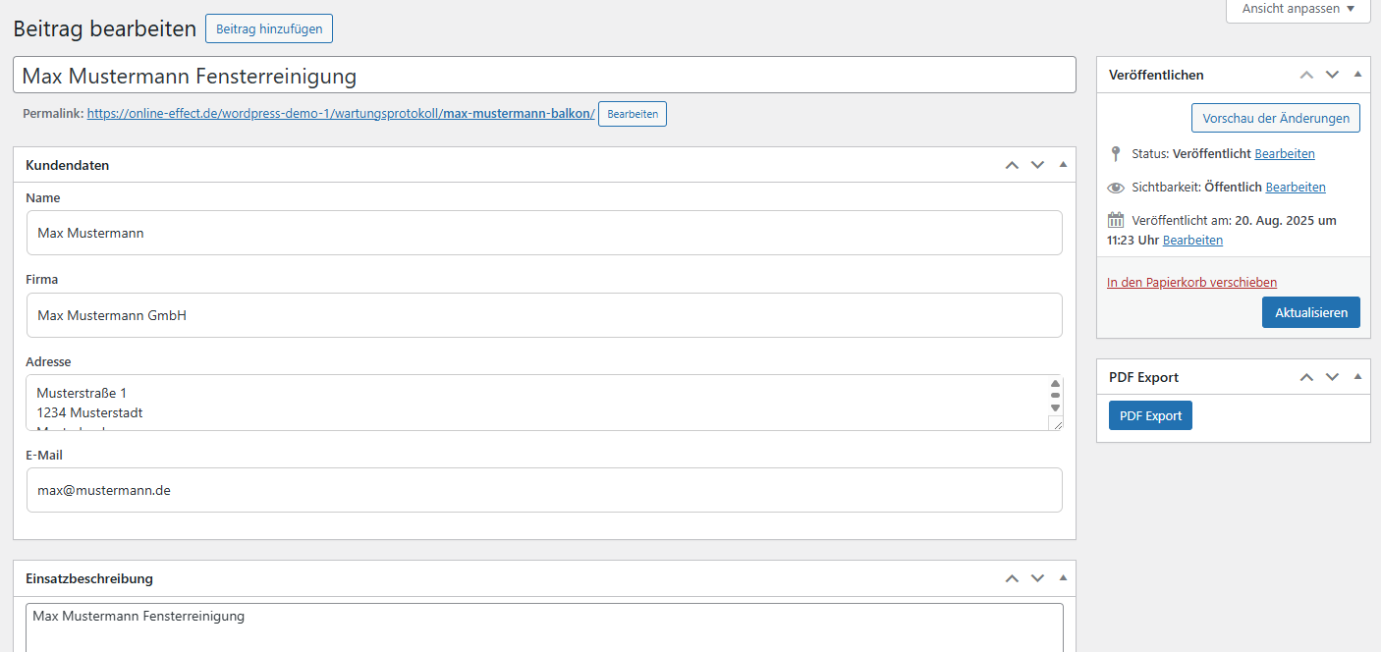Collapse the Veröffentlichen panel
This screenshot has height=652, width=1381.
[x=1357, y=75]
